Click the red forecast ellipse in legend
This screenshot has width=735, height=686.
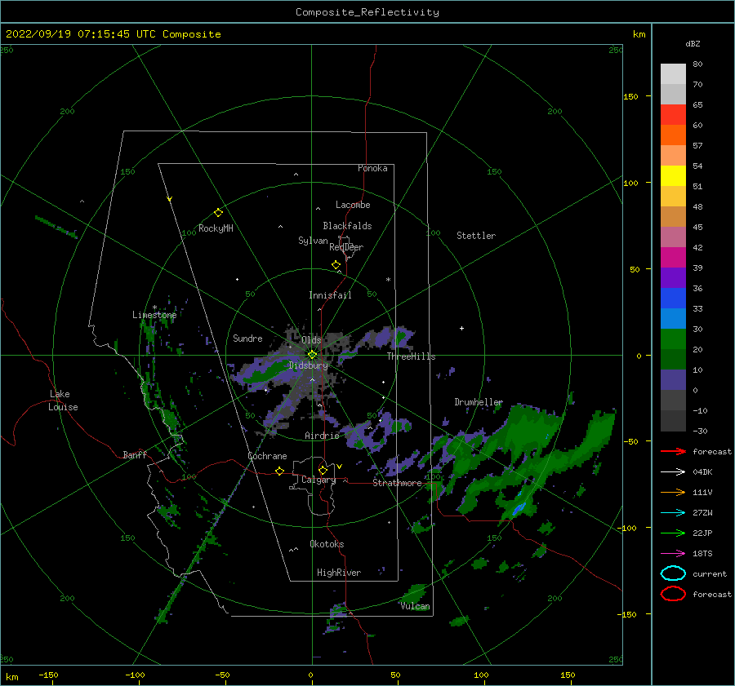673,594
